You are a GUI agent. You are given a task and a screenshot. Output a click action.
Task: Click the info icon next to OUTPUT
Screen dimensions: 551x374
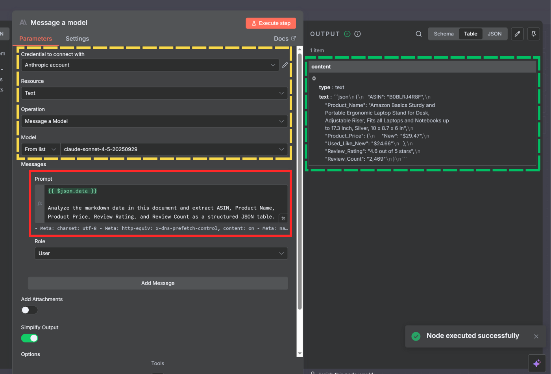[x=357, y=34]
